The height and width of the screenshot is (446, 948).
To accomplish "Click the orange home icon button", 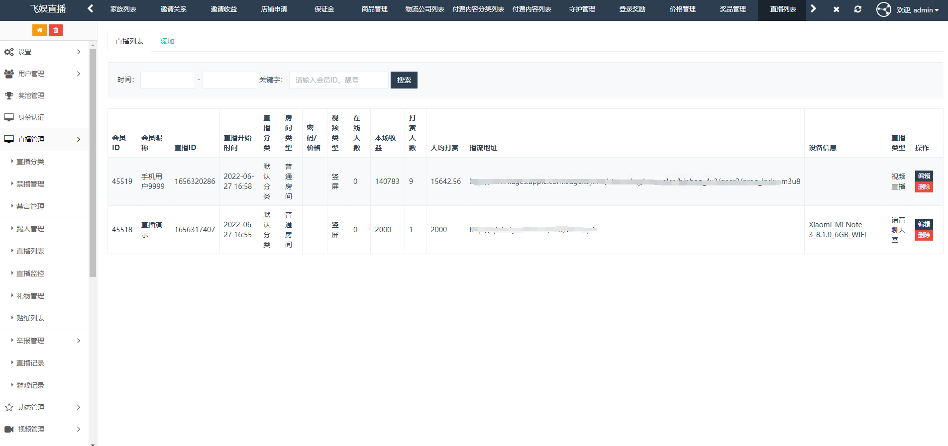I will click(39, 30).
